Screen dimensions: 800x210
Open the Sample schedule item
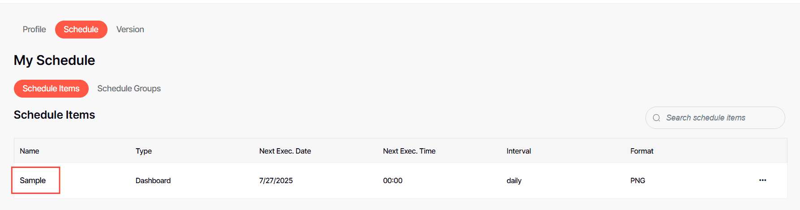[33, 180]
